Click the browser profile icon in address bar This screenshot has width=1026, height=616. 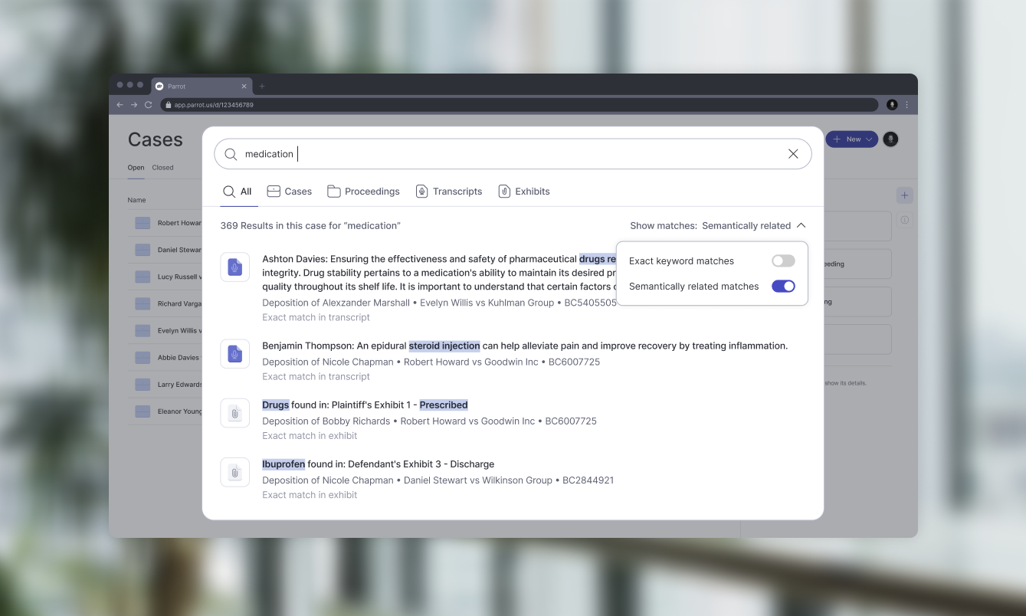tap(892, 105)
